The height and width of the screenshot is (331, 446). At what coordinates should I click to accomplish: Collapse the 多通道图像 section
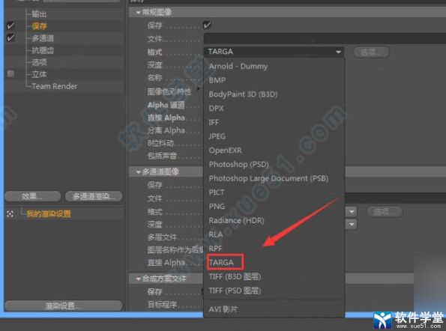139,172
